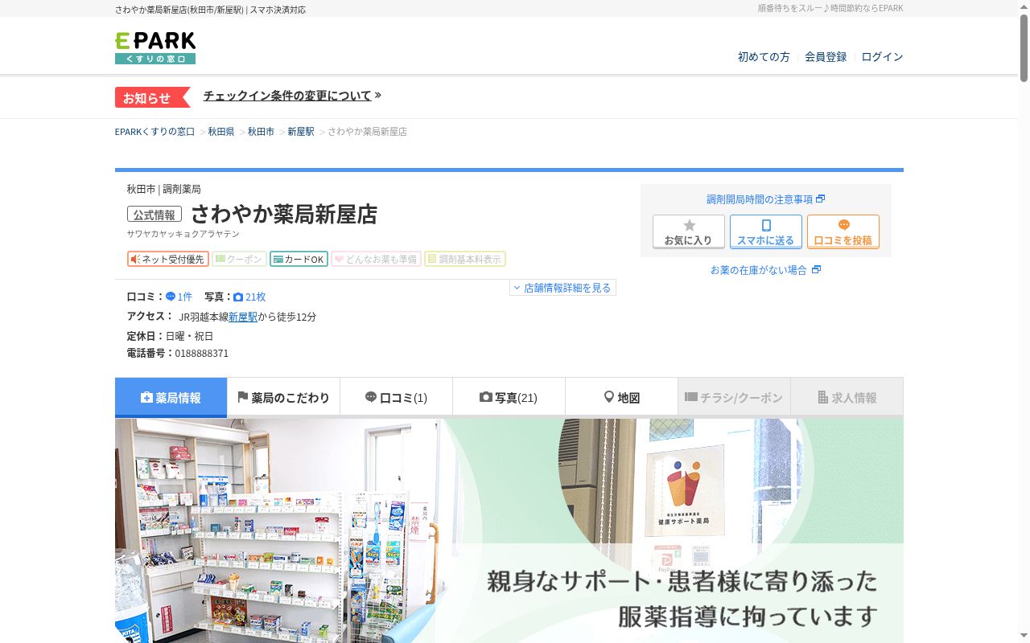This screenshot has width=1030, height=643.
Task: Click the どんなお薬も準備 badge
Action: click(x=376, y=259)
